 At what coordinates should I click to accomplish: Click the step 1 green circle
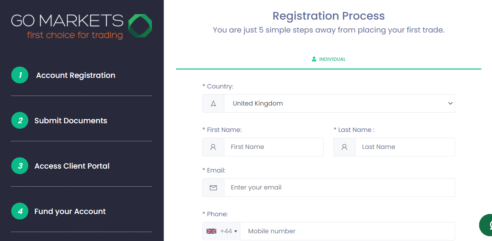20,75
